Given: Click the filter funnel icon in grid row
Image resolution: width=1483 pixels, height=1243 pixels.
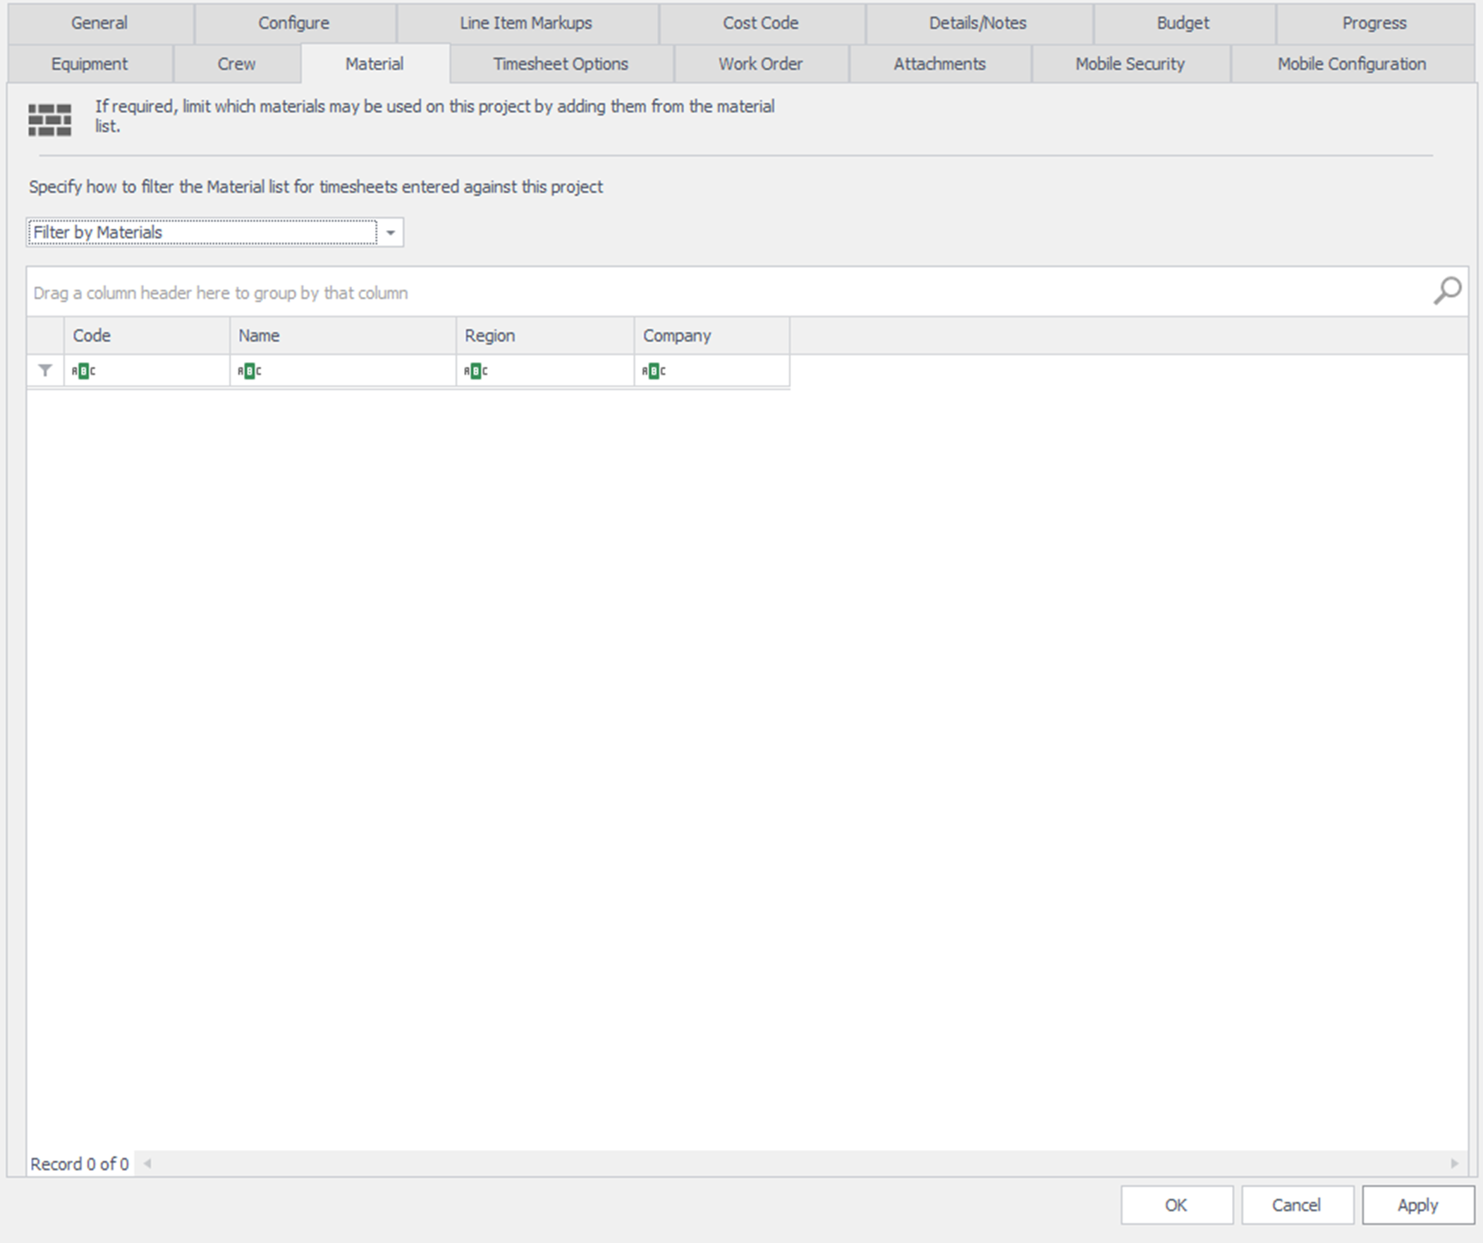Looking at the screenshot, I should (45, 370).
